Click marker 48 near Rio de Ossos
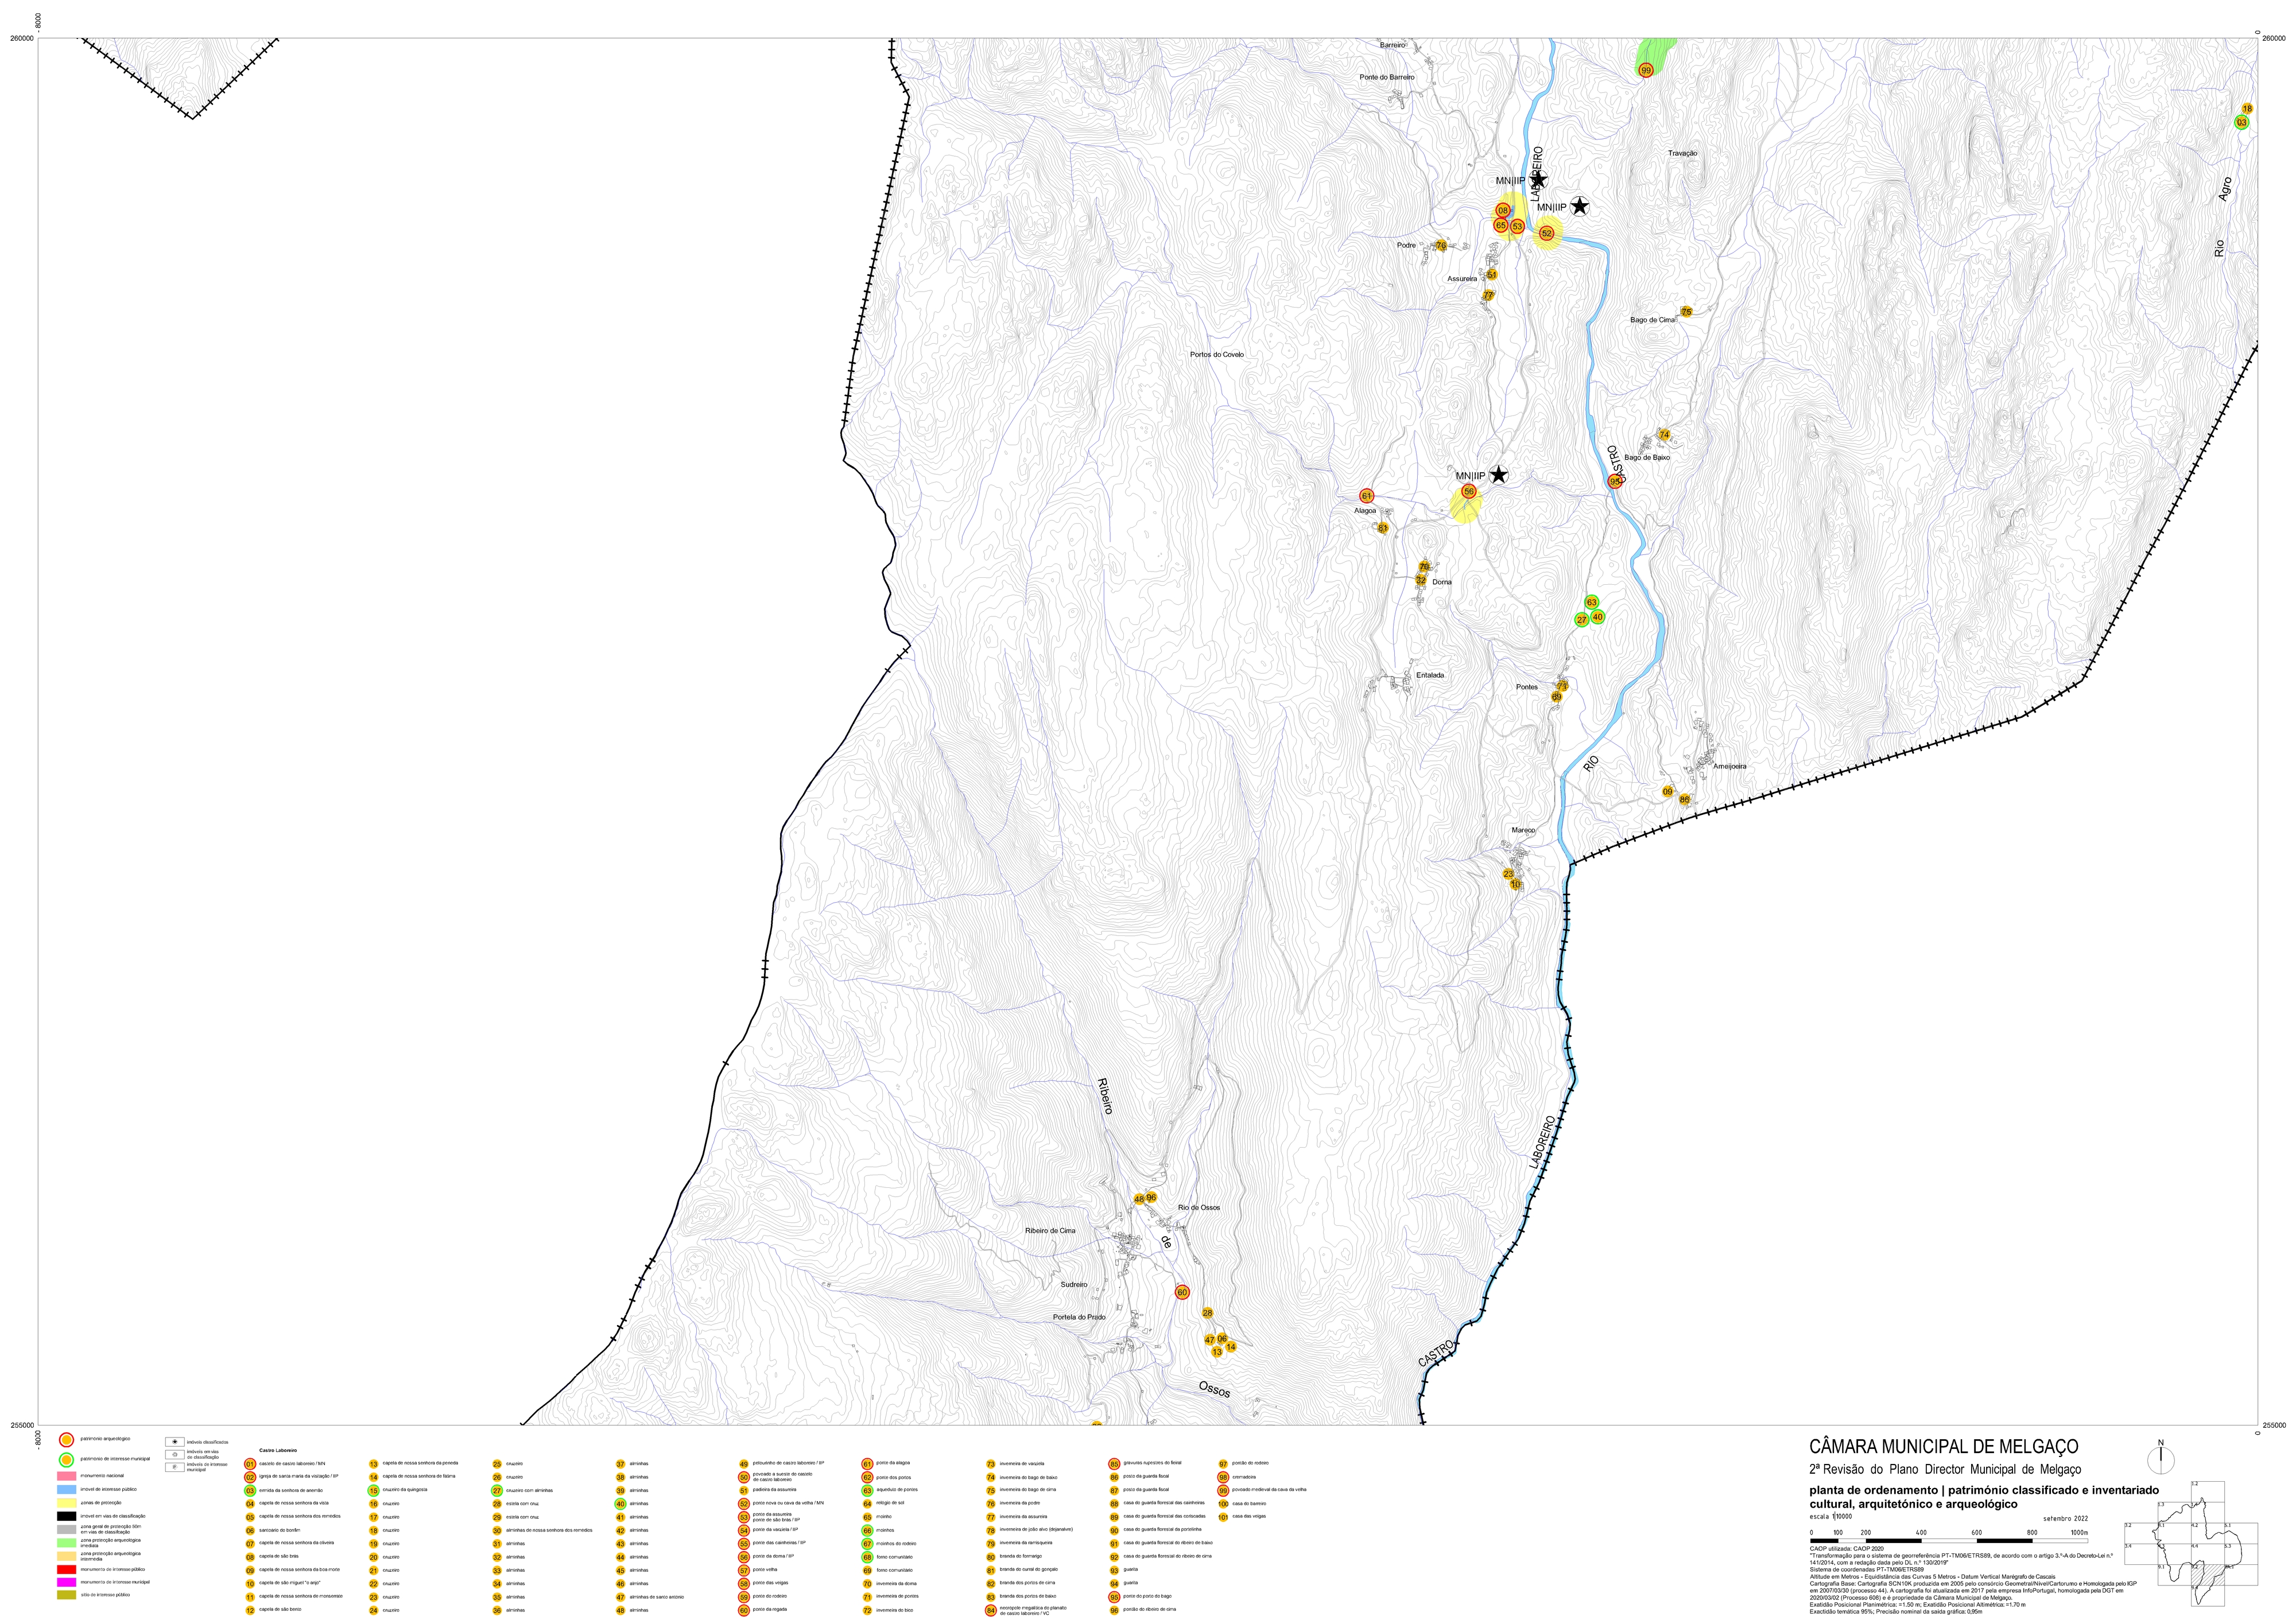 pyautogui.click(x=1139, y=1199)
